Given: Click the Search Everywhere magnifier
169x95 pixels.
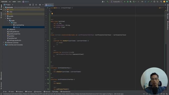Looking at the screenshot, I should point(161,2).
